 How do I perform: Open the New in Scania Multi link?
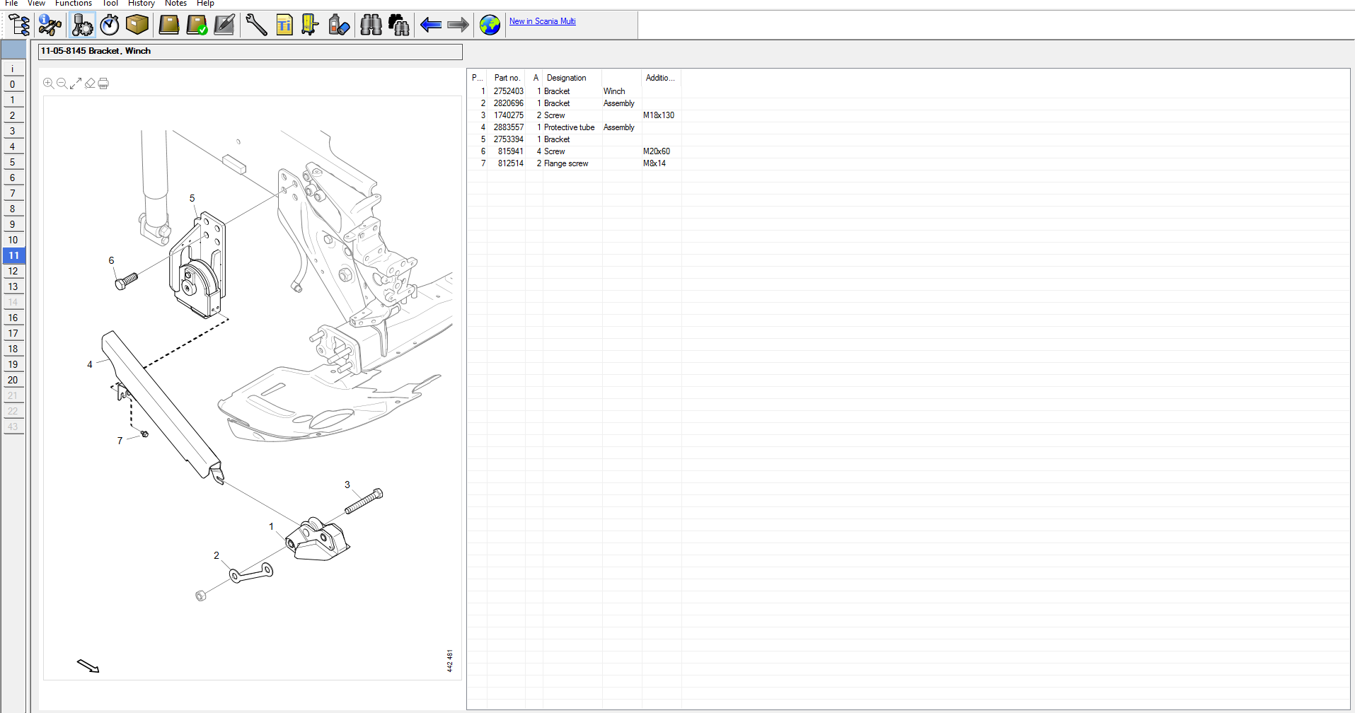pos(542,21)
